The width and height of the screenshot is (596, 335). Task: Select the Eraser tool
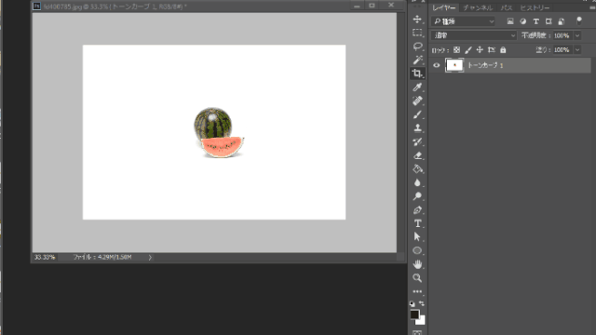417,155
